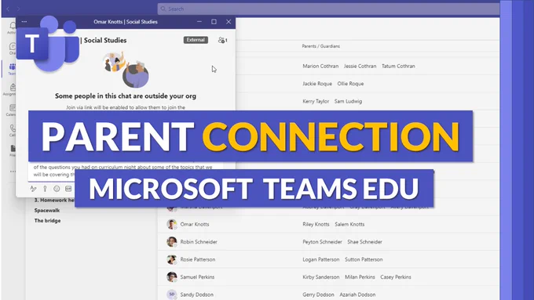The image size is (534, 300).
Task: Select student name Omar Knotts
Action: coord(195,224)
